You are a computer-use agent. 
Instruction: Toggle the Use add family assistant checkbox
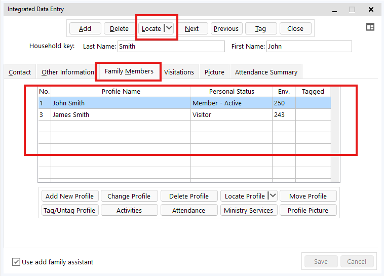[x=16, y=262]
